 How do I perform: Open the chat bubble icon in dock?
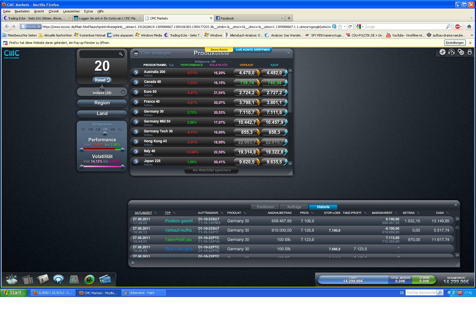click(58, 280)
